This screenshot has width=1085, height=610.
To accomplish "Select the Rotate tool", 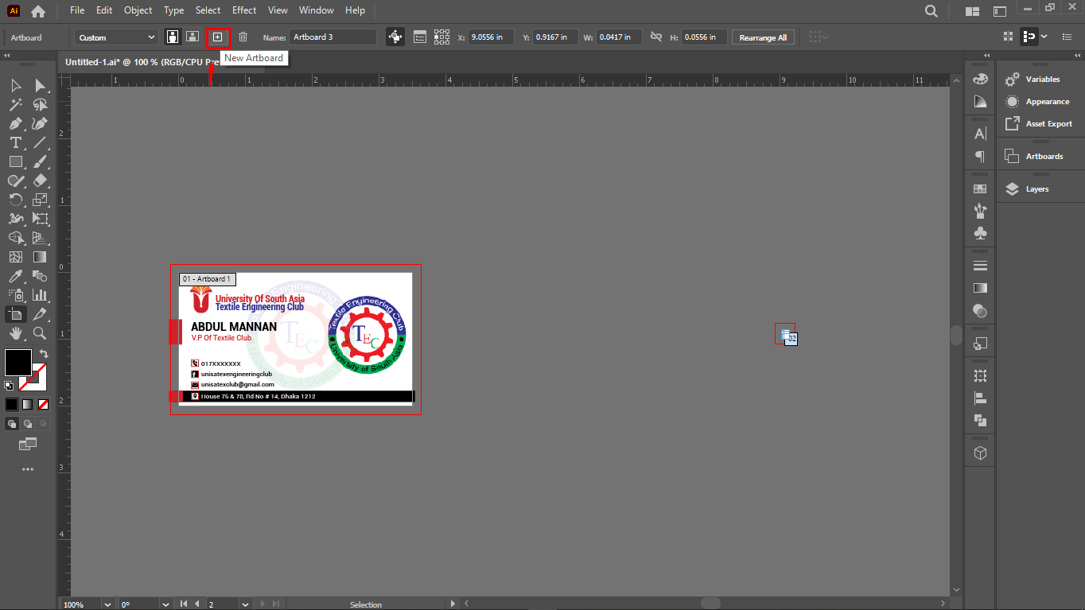I will tap(16, 200).
